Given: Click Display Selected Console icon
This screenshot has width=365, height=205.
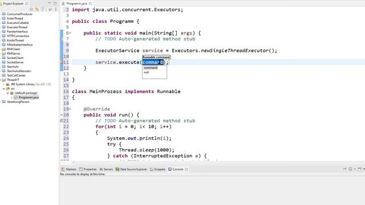Looking at the screenshot, I should tap(350, 169).
